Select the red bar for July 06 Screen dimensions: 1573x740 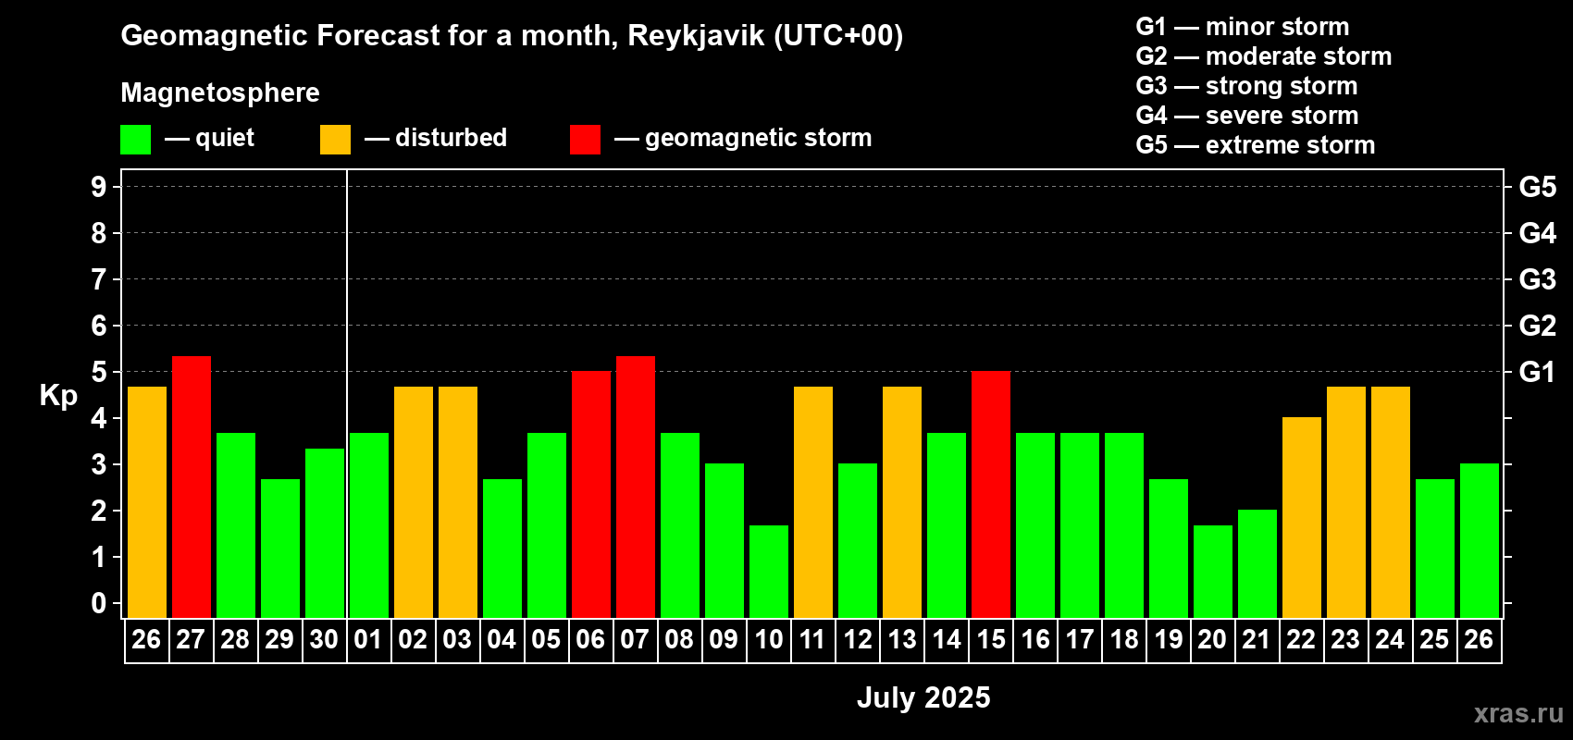pos(591,494)
